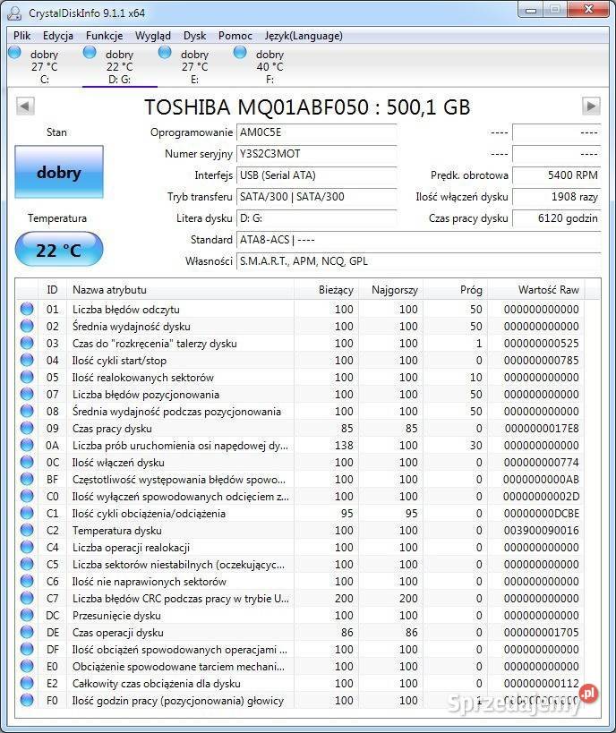Click the Tryb transferu field SATA/300
Screen dimensions: 616x733
[x=317, y=197]
